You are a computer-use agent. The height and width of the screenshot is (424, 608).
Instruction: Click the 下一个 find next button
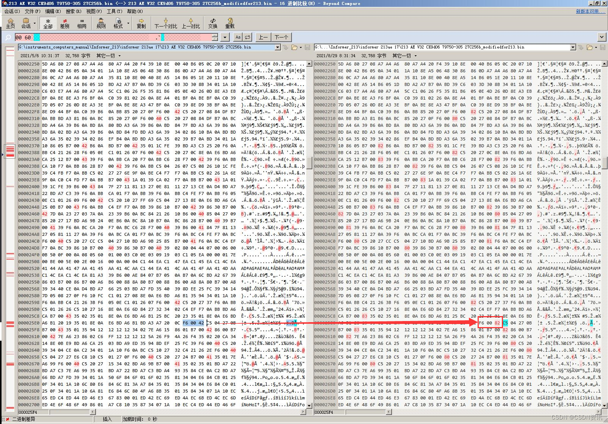tap(281, 37)
